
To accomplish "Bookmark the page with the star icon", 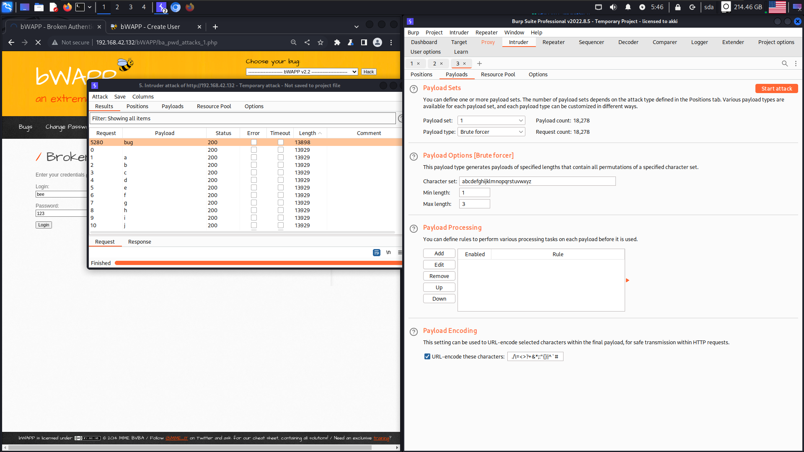I will click(x=321, y=42).
